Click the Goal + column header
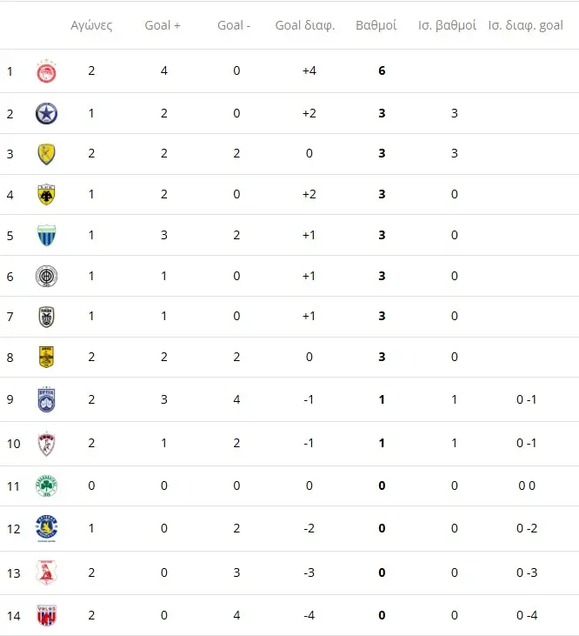Image resolution: width=579 pixels, height=636 pixels. point(163,25)
